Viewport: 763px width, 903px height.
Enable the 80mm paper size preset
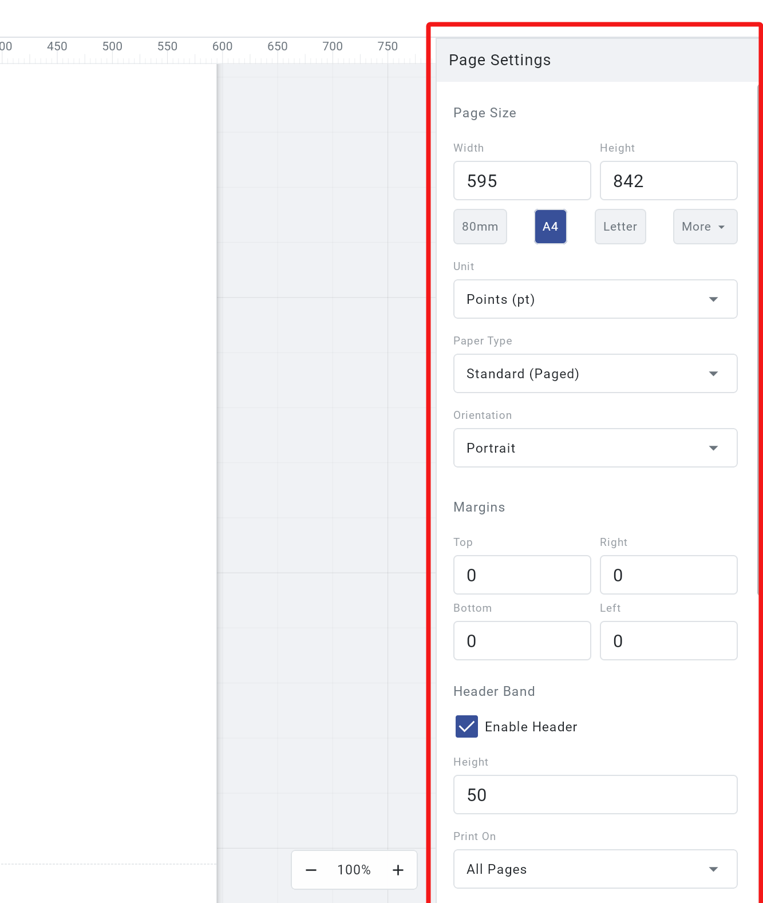coord(480,227)
